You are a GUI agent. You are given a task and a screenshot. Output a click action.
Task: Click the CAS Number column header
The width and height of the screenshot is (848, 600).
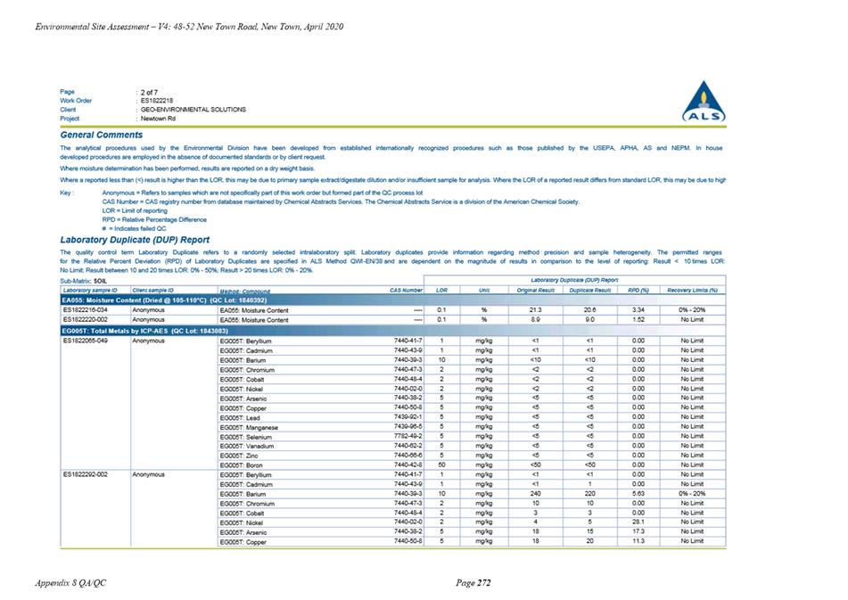point(406,291)
